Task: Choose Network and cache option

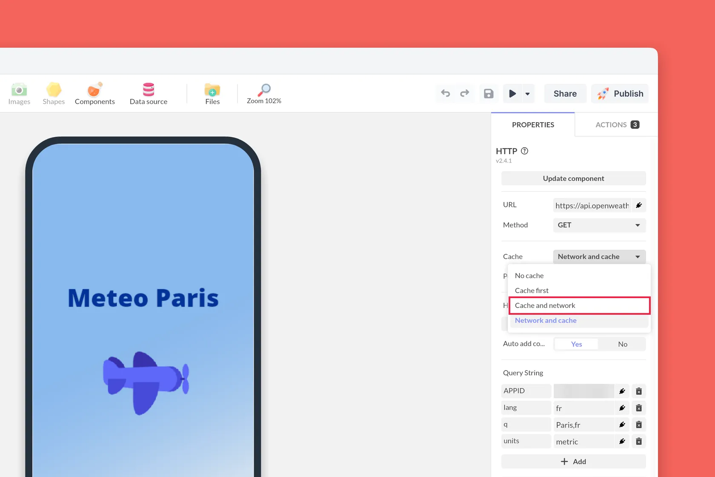Action: coord(579,320)
